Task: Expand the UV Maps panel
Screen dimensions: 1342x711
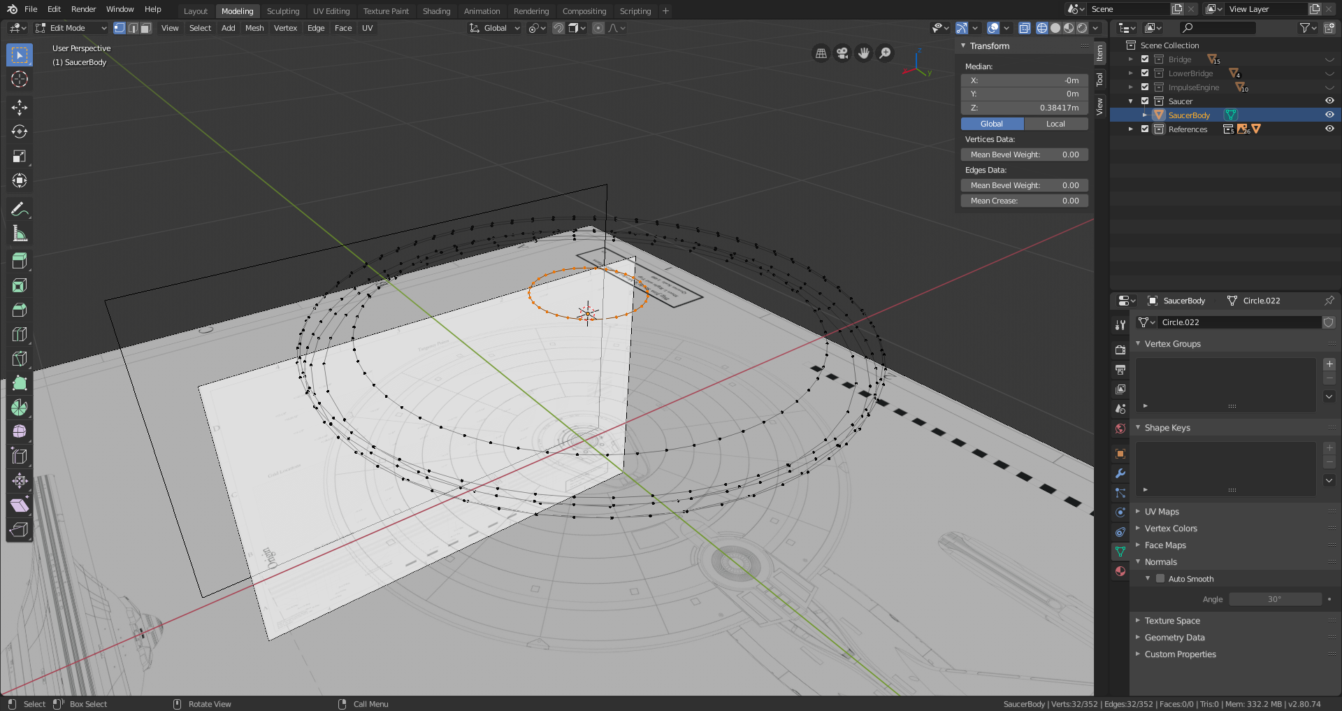Action: tap(1162, 512)
